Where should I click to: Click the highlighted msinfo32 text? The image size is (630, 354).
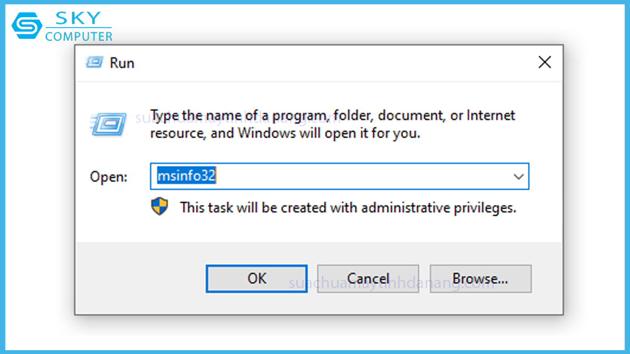(x=187, y=176)
